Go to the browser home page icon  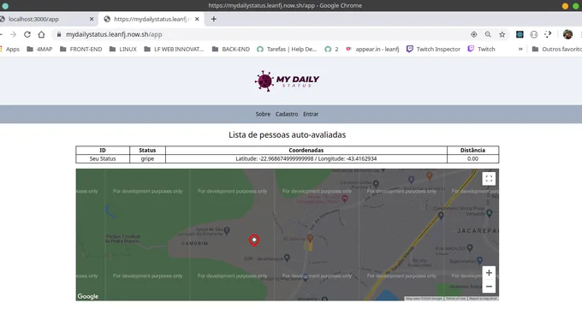(41, 34)
